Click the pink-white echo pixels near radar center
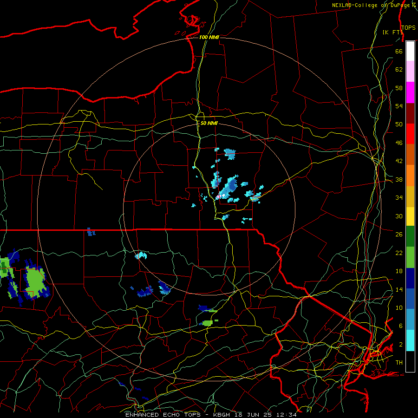Image resolution: width=418 pixels, height=418 pixels. coord(220,196)
